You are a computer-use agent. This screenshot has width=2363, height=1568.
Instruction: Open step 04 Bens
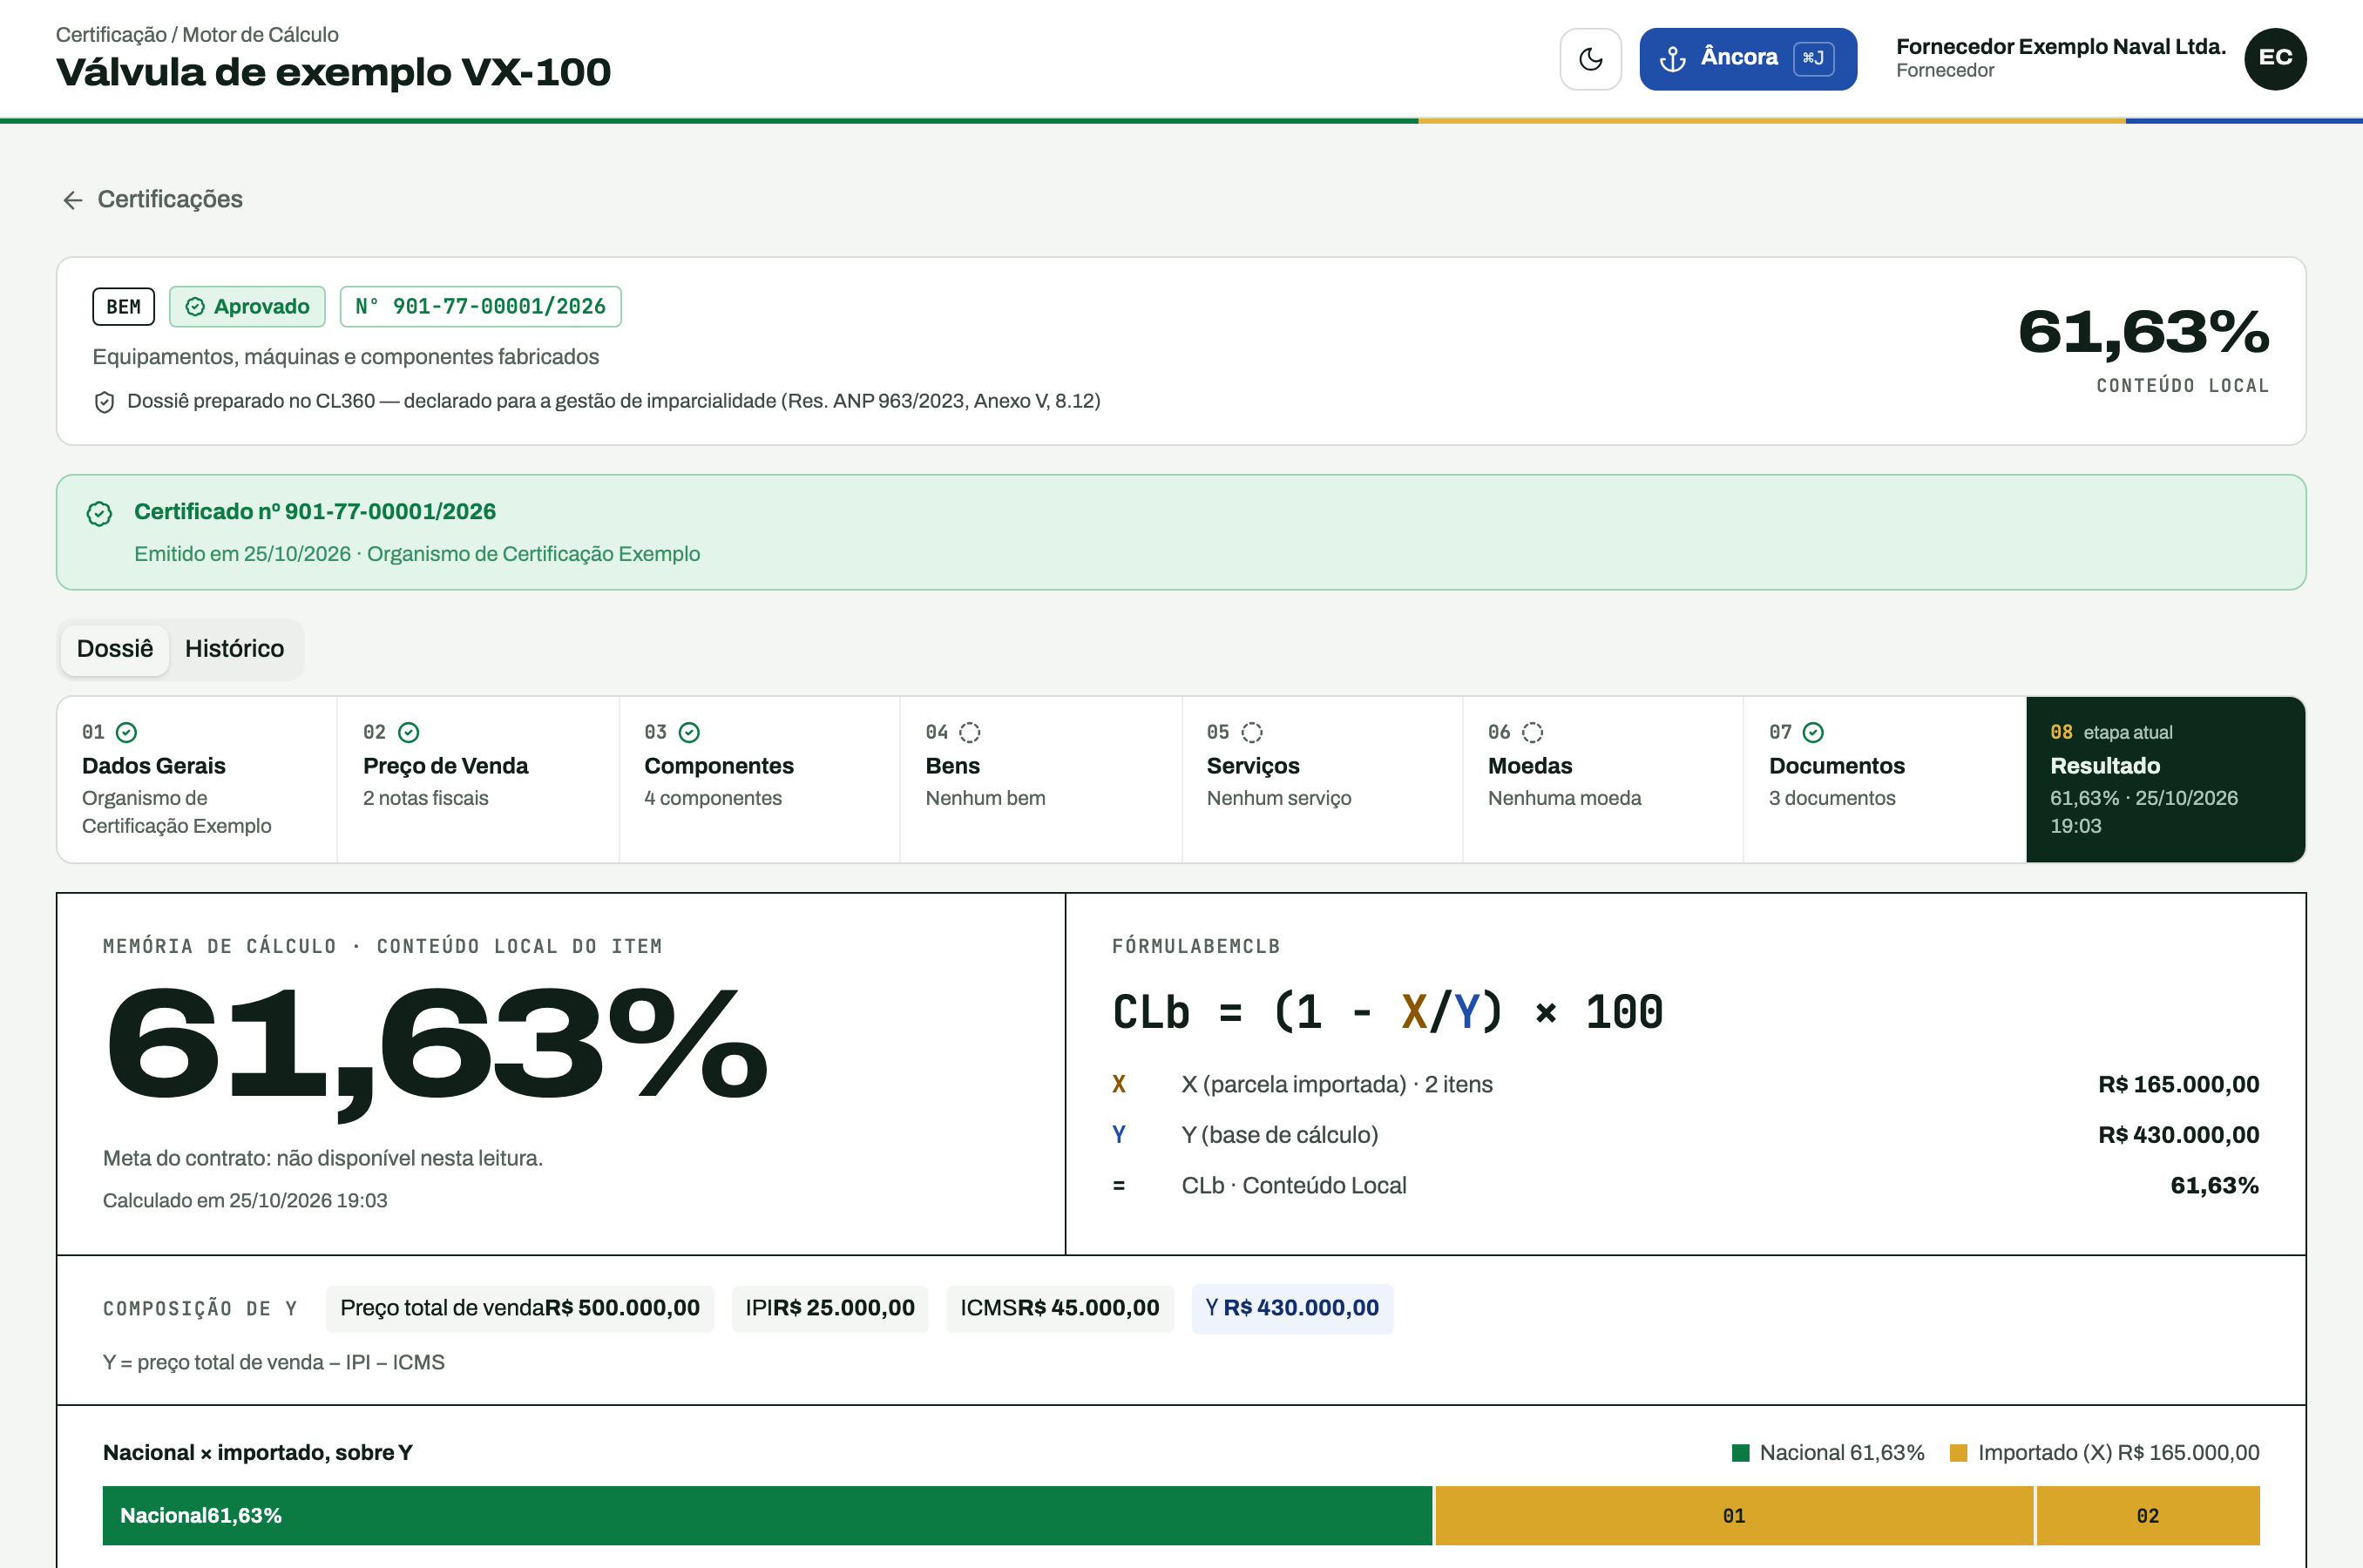pos(1040,779)
